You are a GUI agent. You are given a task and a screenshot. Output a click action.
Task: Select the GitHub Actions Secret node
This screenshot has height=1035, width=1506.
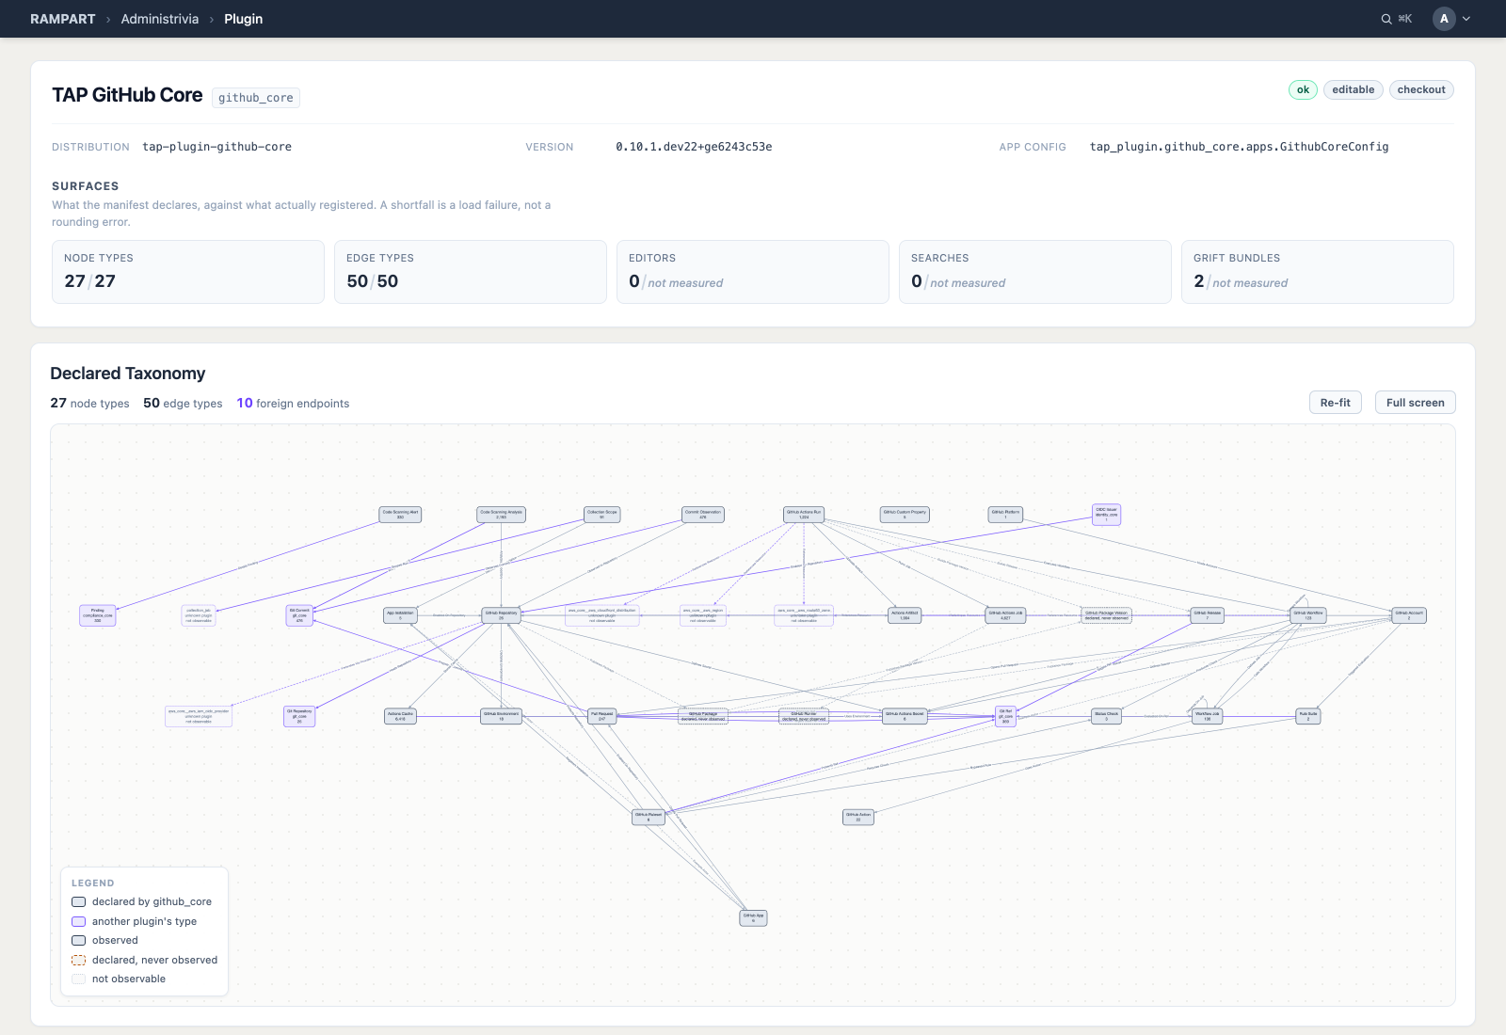[905, 716]
